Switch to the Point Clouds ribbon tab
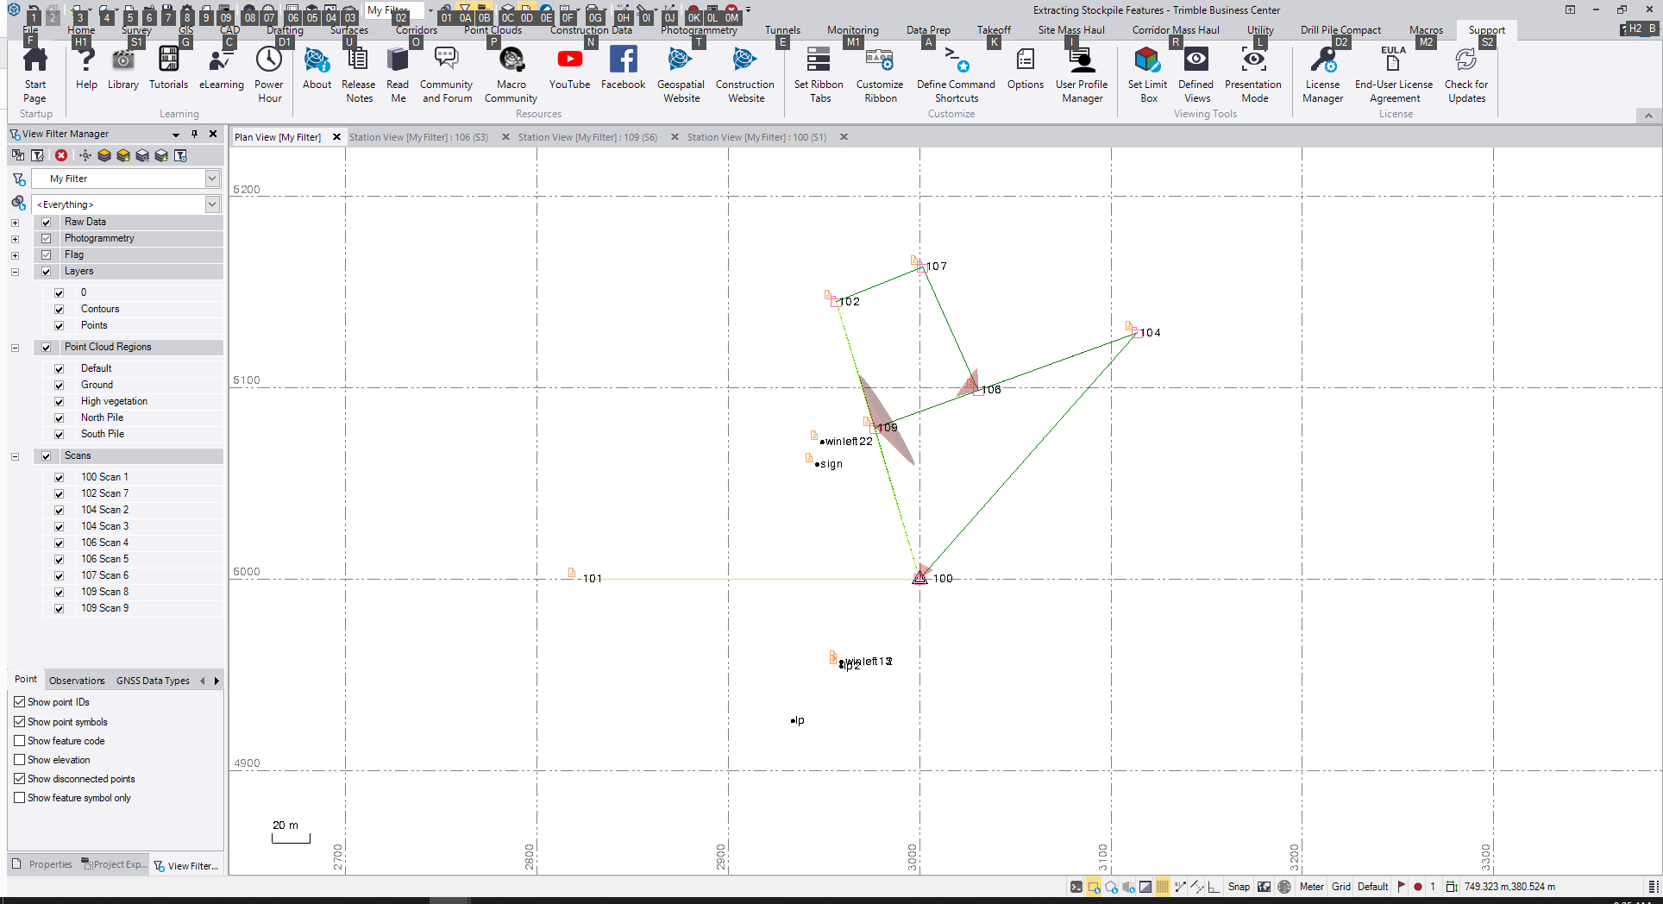Screen dimensions: 1663x904 point(493,30)
